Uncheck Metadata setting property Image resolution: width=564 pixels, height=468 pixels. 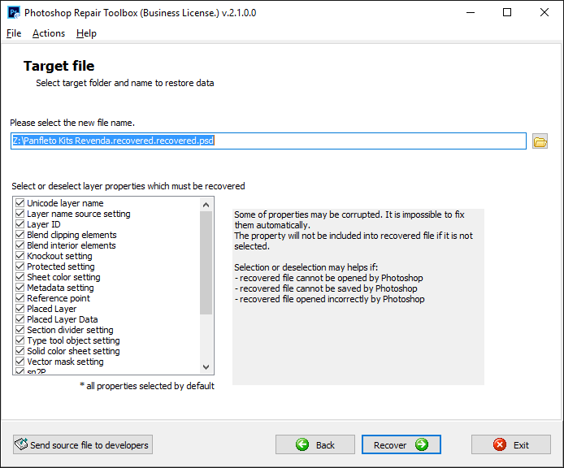click(x=20, y=288)
